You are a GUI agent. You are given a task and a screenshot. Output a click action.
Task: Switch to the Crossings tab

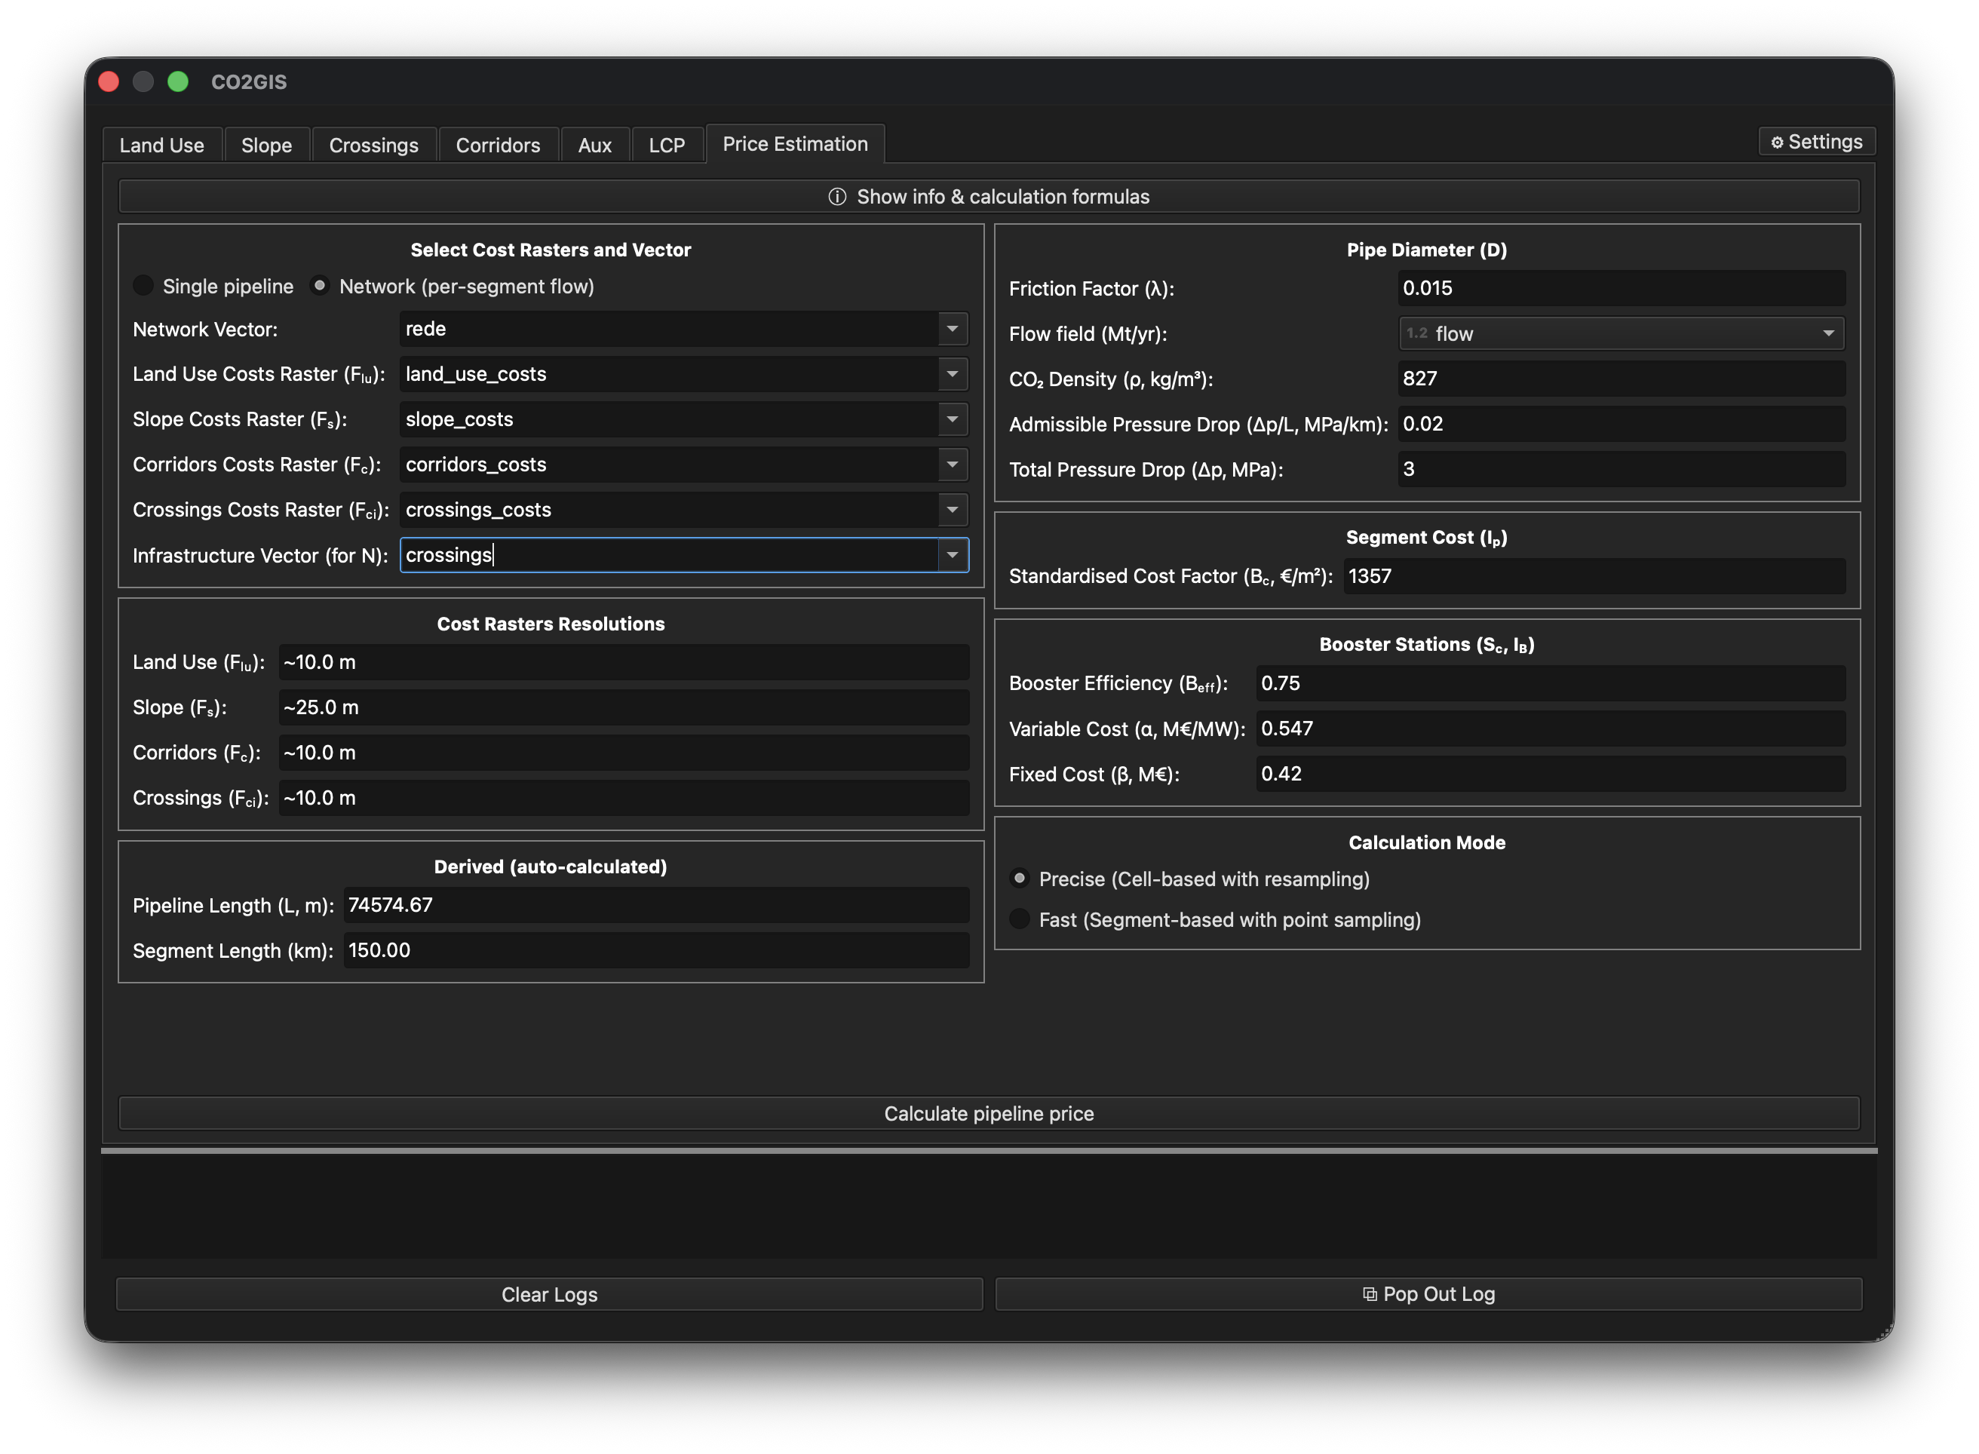[x=373, y=146]
